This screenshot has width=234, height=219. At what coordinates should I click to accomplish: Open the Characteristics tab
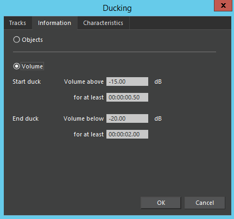tap(103, 23)
